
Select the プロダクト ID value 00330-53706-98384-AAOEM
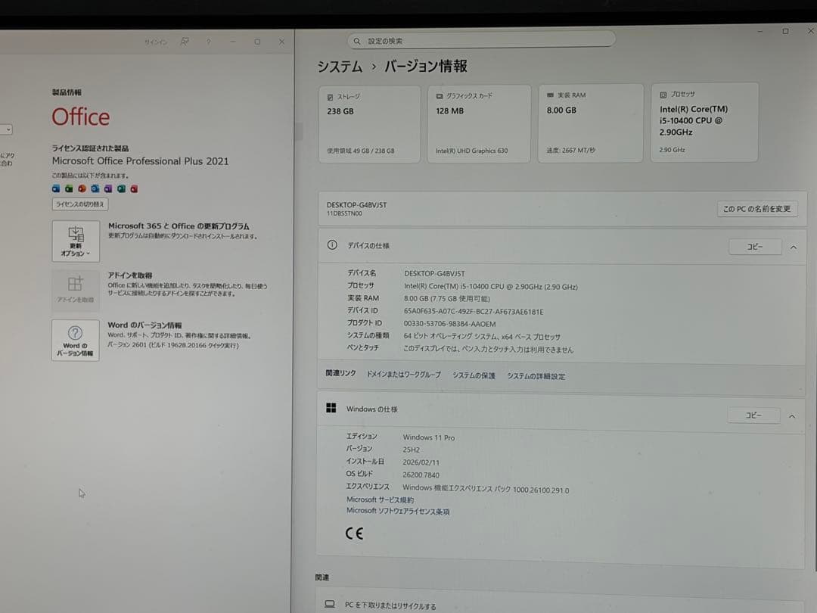pos(449,324)
